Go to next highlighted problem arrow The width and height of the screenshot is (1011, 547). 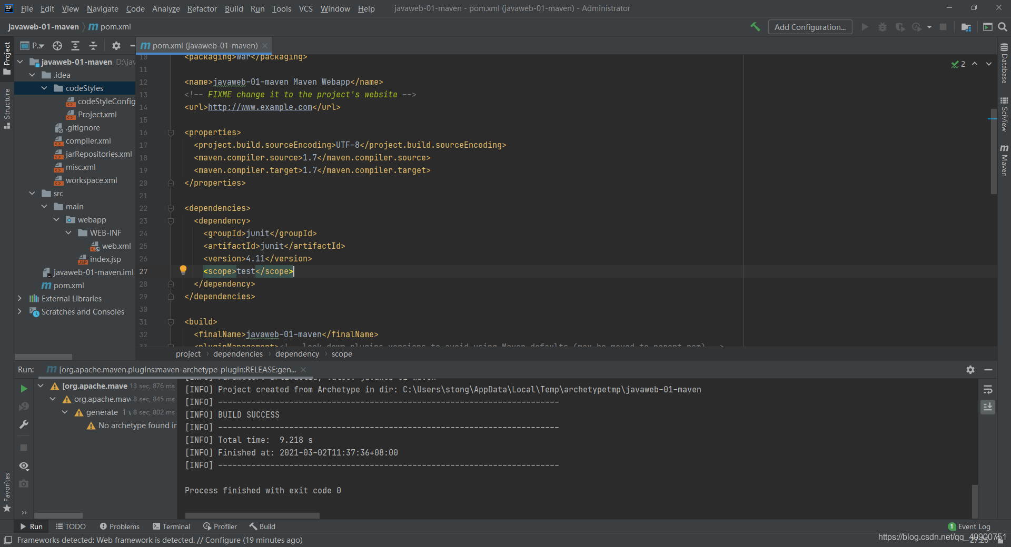click(989, 64)
